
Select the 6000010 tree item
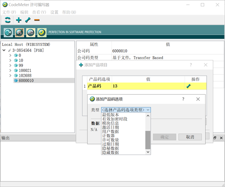click(26, 81)
